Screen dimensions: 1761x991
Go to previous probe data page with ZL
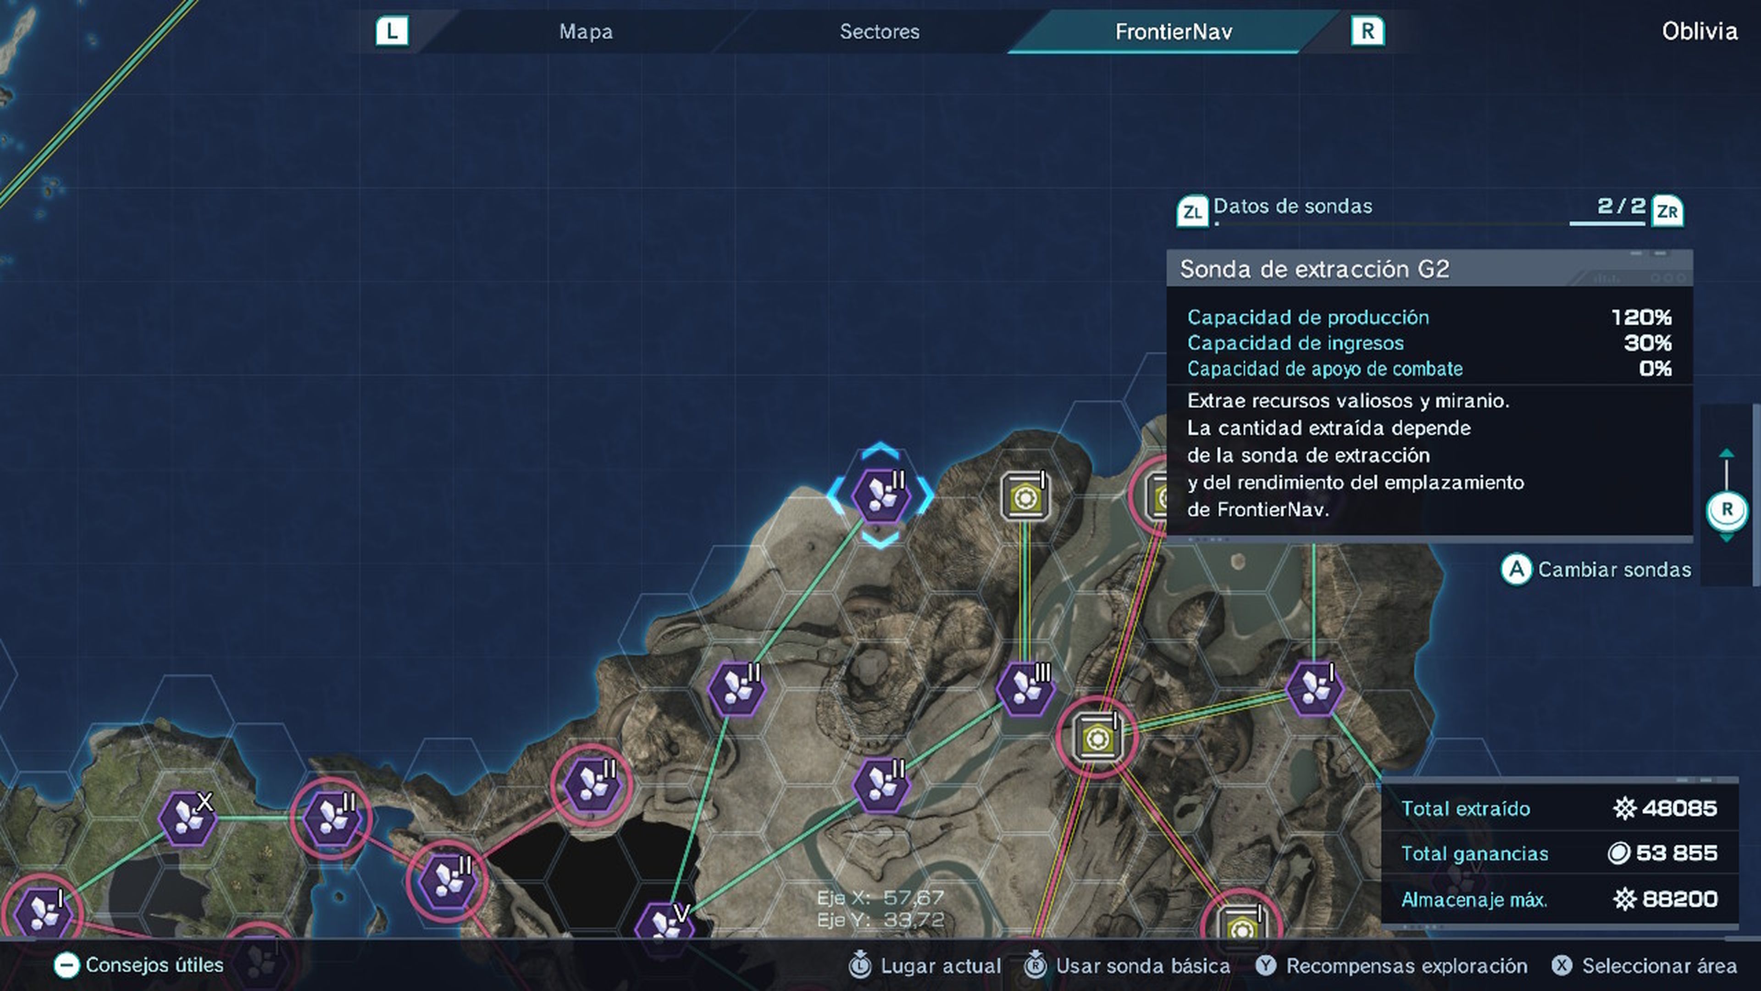pyautogui.click(x=1192, y=212)
